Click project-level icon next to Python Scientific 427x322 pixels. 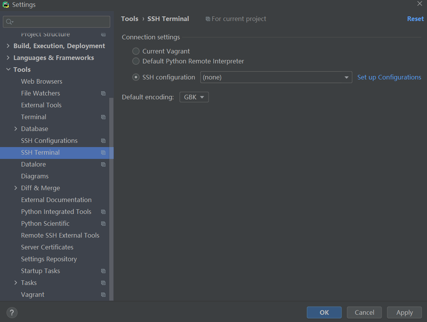pos(103,224)
